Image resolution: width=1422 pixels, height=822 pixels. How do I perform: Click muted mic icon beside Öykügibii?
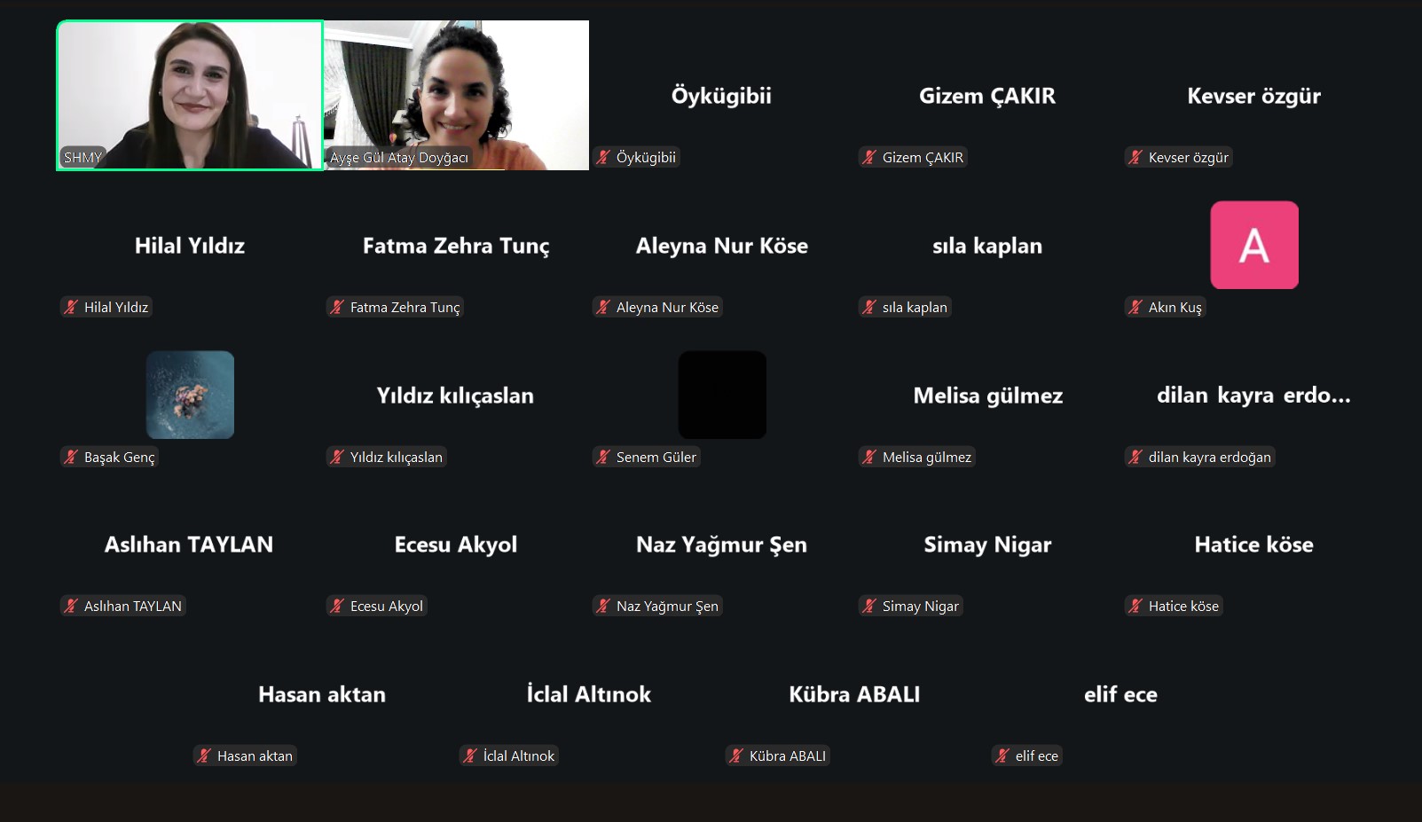(x=603, y=158)
